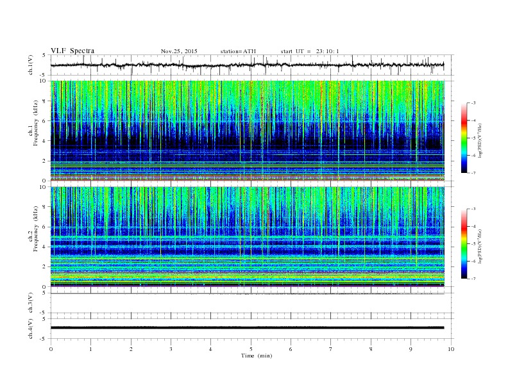Click the "-3" value on ch.1 color bar

click(x=473, y=103)
